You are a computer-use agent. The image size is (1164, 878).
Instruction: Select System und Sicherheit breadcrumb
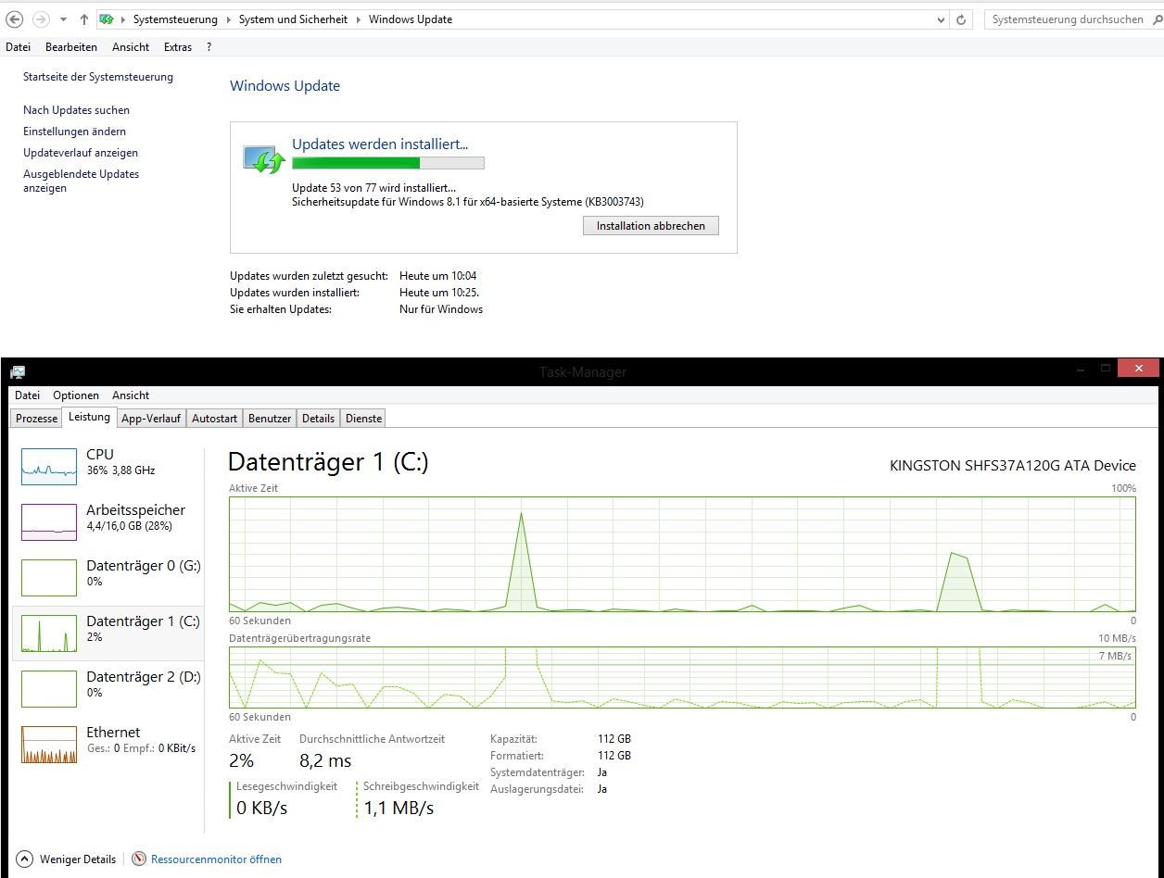point(294,19)
